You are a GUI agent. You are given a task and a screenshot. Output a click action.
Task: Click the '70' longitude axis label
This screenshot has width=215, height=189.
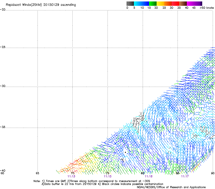point(73,173)
